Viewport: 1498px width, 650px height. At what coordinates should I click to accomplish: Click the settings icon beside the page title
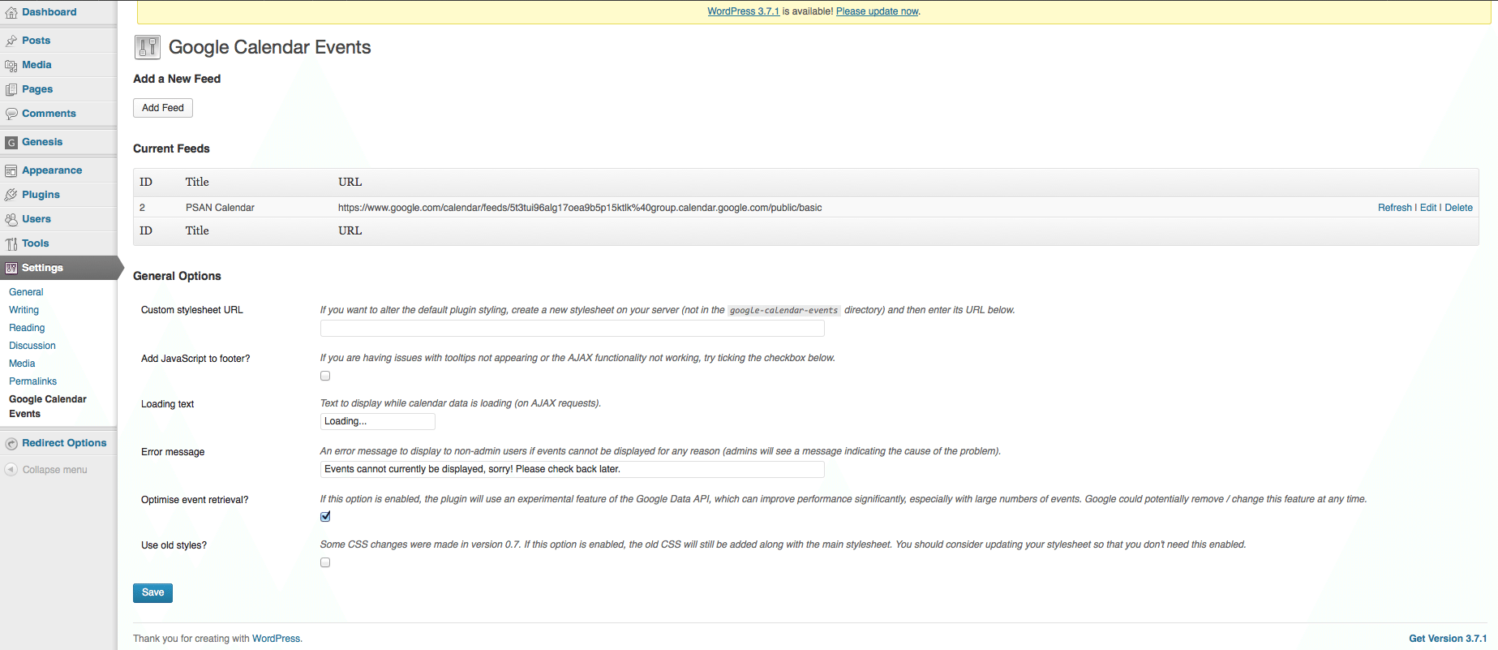[148, 47]
